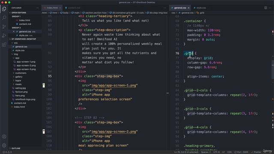Click UTF-8 encoding in status bar

216,152
